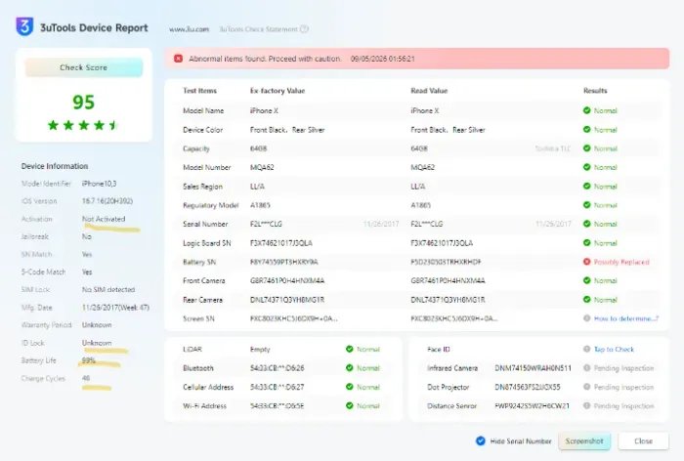Select the No SIM detected value
The width and height of the screenshot is (684, 461).
pyautogui.click(x=108, y=290)
